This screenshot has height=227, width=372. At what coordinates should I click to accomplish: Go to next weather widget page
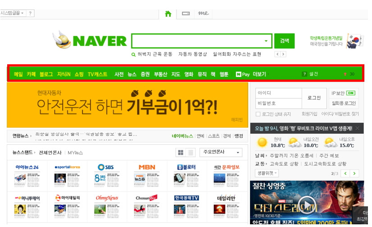tap(354, 174)
